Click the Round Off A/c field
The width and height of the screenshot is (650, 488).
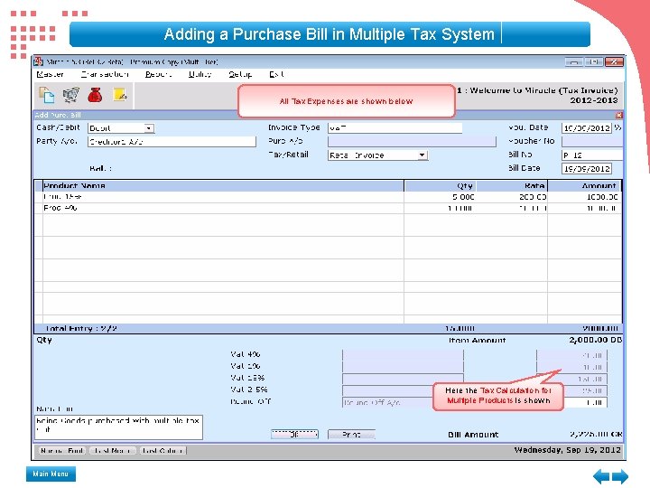tap(387, 402)
